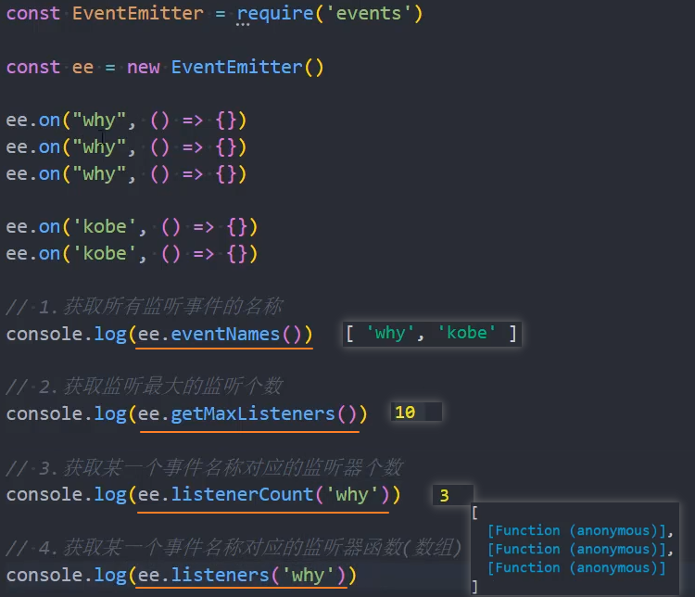695x597 pixels.
Task: Click the [ 'why', 'kobe' ] output box
Action: pos(432,334)
